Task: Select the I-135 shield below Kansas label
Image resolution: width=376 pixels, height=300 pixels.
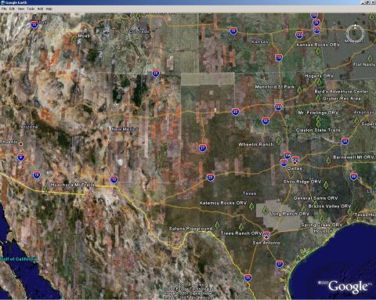Action: [x=279, y=57]
